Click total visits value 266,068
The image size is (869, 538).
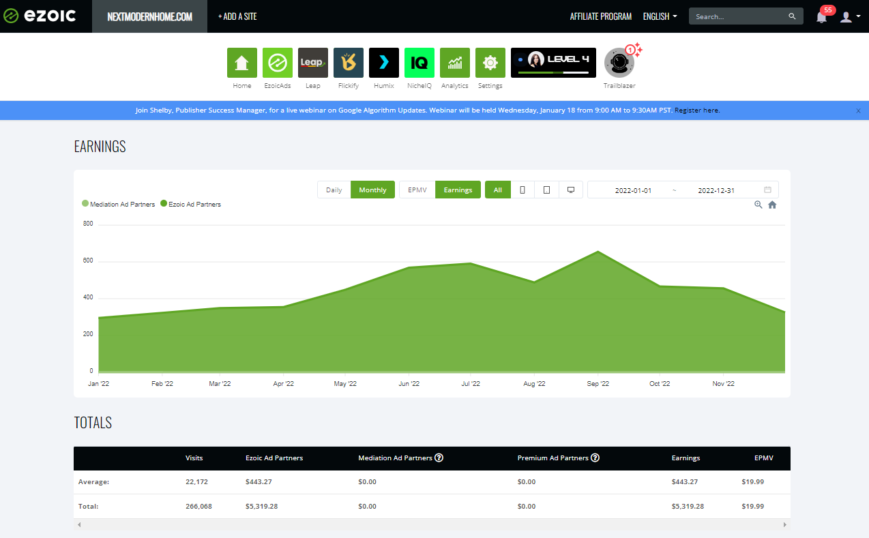198,507
